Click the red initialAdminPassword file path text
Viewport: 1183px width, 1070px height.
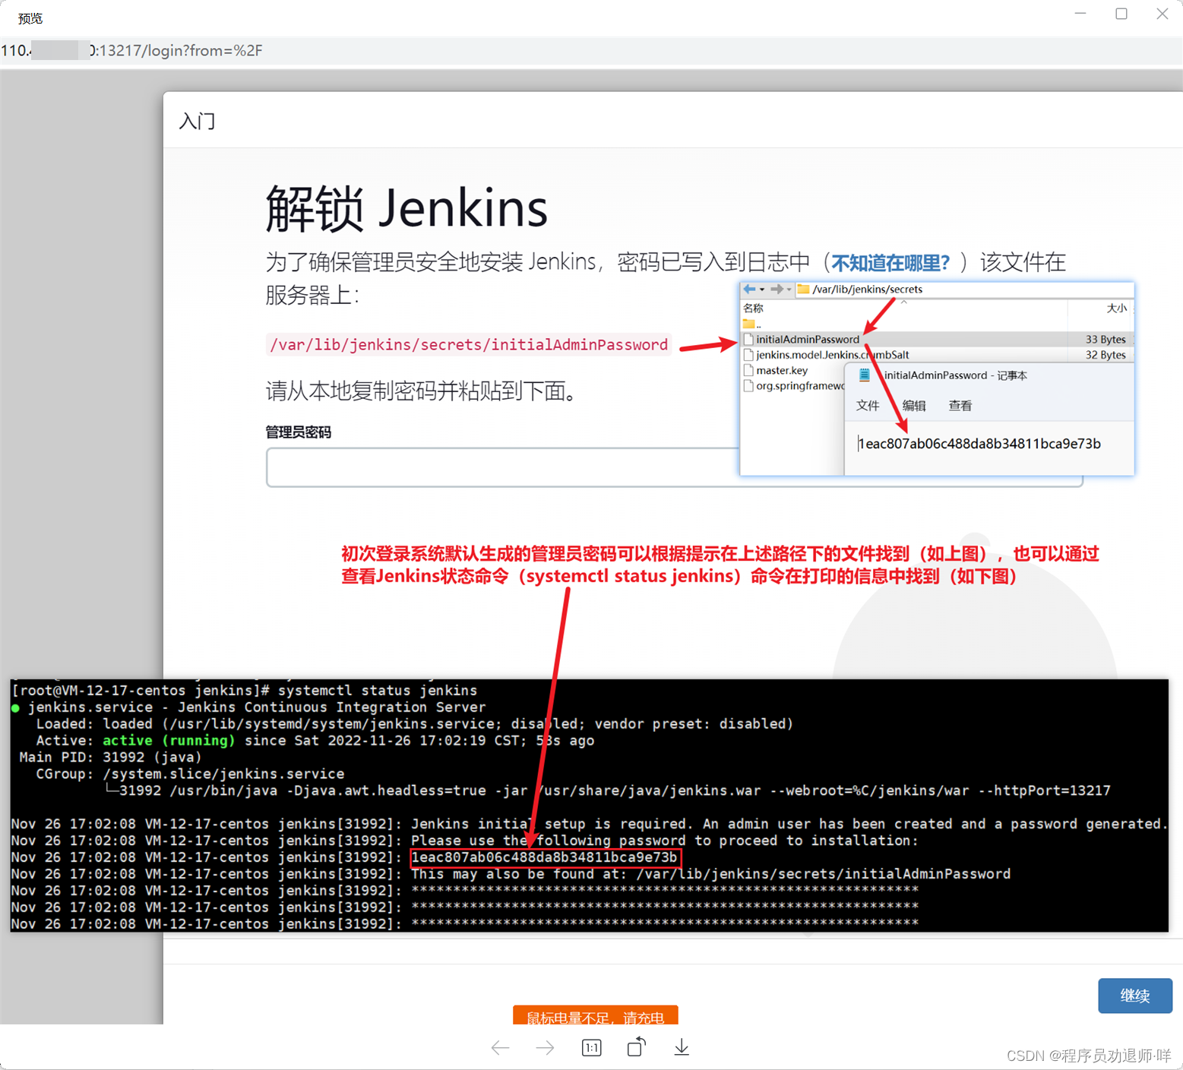pos(469,345)
